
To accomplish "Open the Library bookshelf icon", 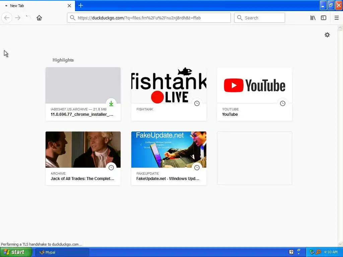I will [313, 18].
